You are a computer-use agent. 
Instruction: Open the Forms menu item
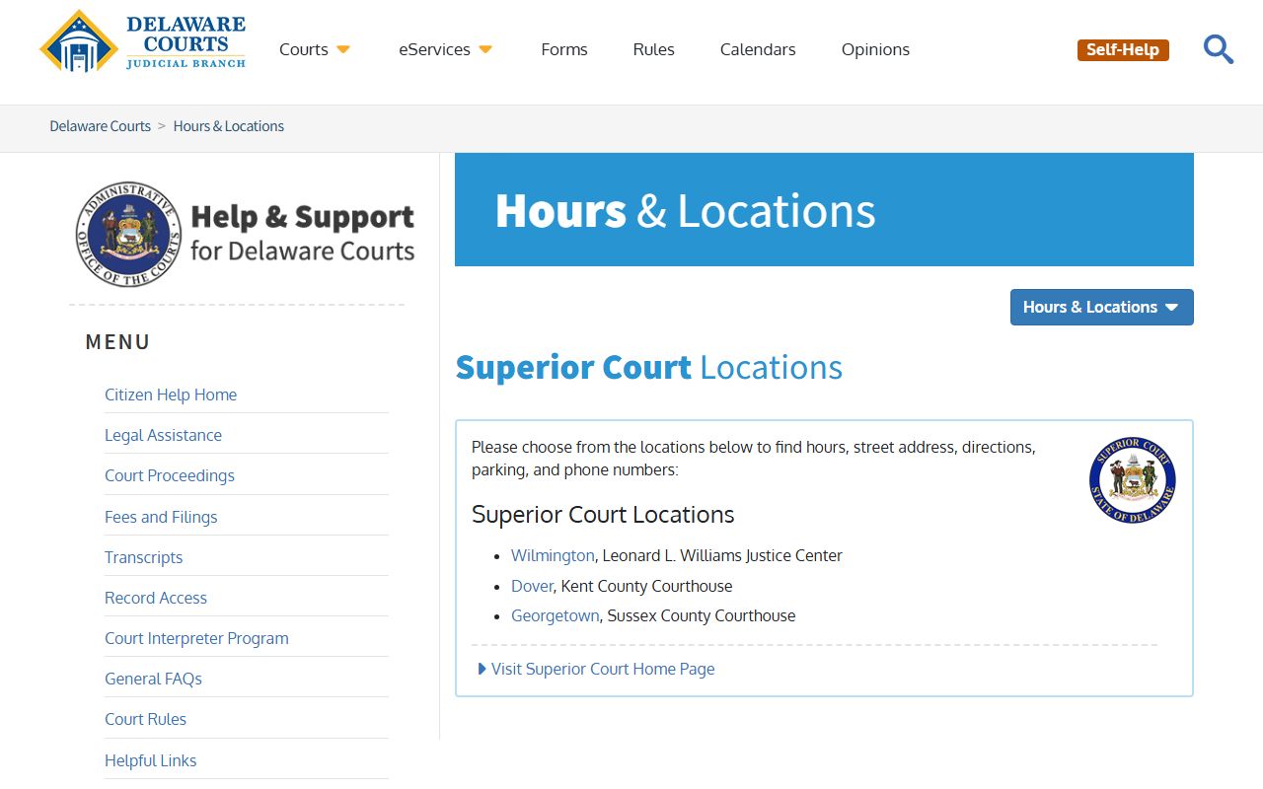(564, 49)
